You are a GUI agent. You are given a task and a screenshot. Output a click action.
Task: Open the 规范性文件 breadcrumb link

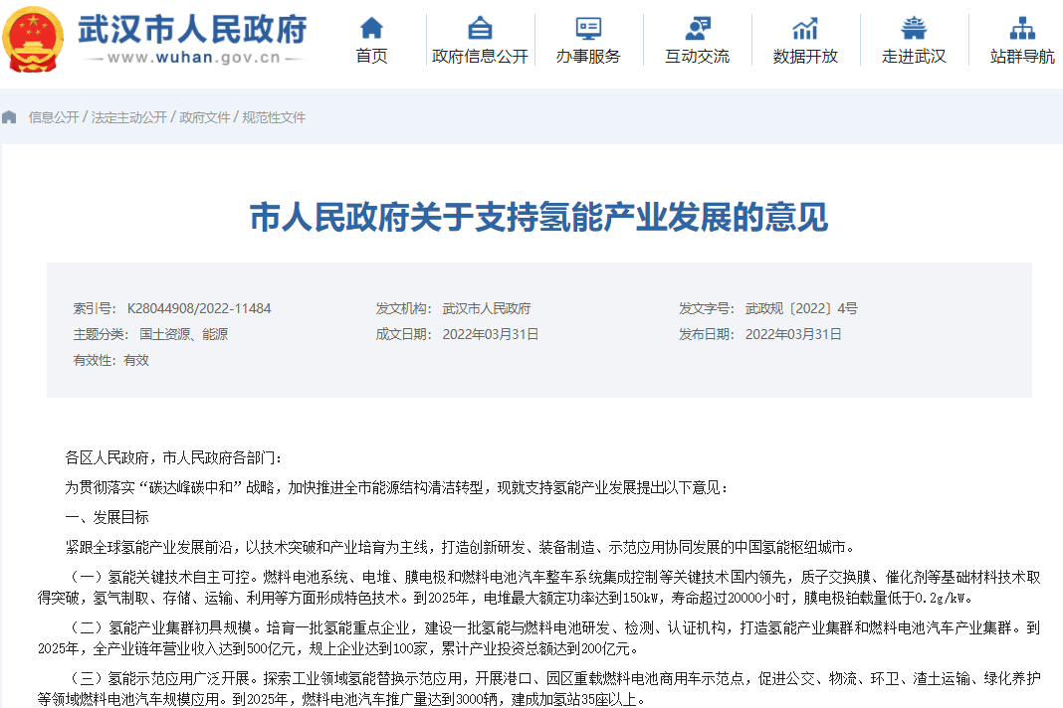275,117
